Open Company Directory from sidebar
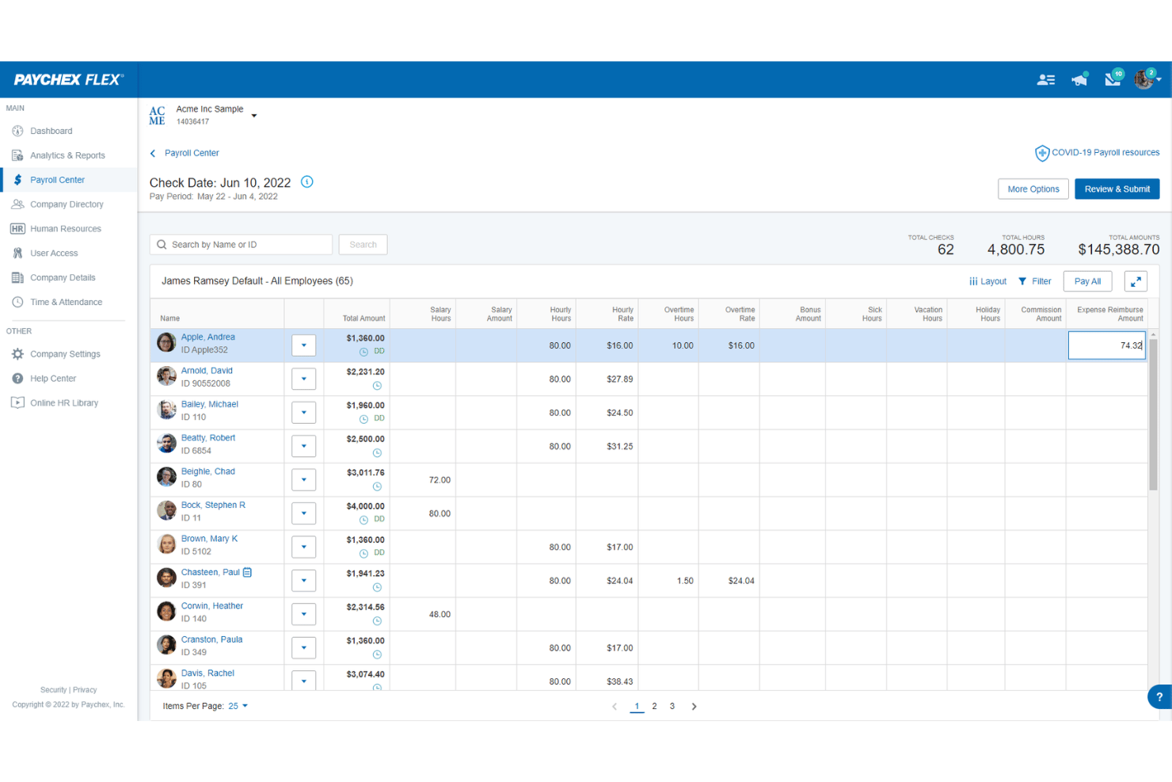 pos(67,204)
